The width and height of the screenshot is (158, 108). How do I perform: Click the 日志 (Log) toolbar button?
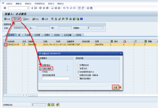pyautogui.click(x=35, y=19)
